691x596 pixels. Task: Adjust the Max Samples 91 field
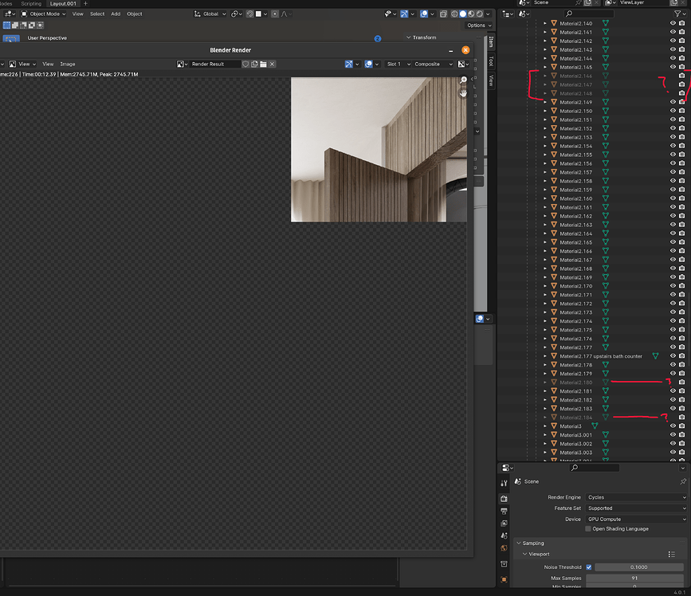tap(634, 578)
